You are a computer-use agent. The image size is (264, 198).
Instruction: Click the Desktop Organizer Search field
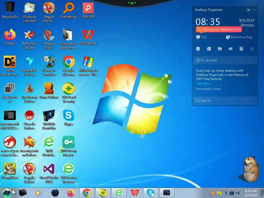coord(225,101)
